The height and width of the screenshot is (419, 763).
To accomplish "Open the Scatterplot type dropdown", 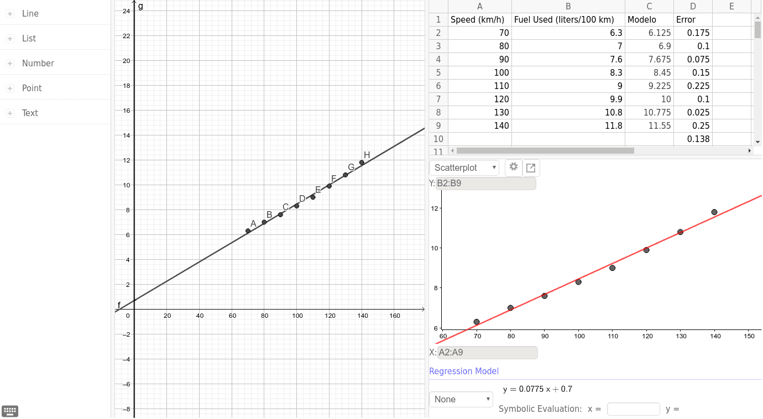I will pyautogui.click(x=464, y=167).
